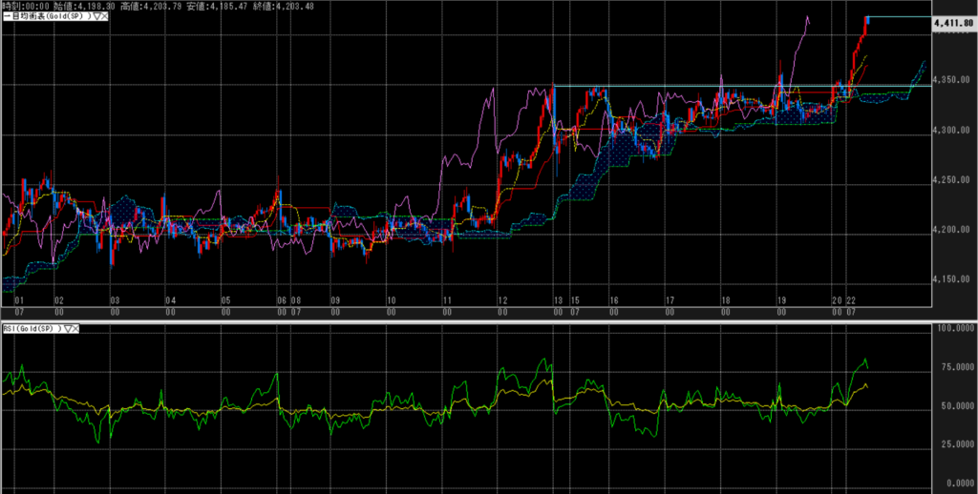The width and height of the screenshot is (978, 494).
Task: Close the 一目均衡表 indicator with its X
Action: (104, 17)
